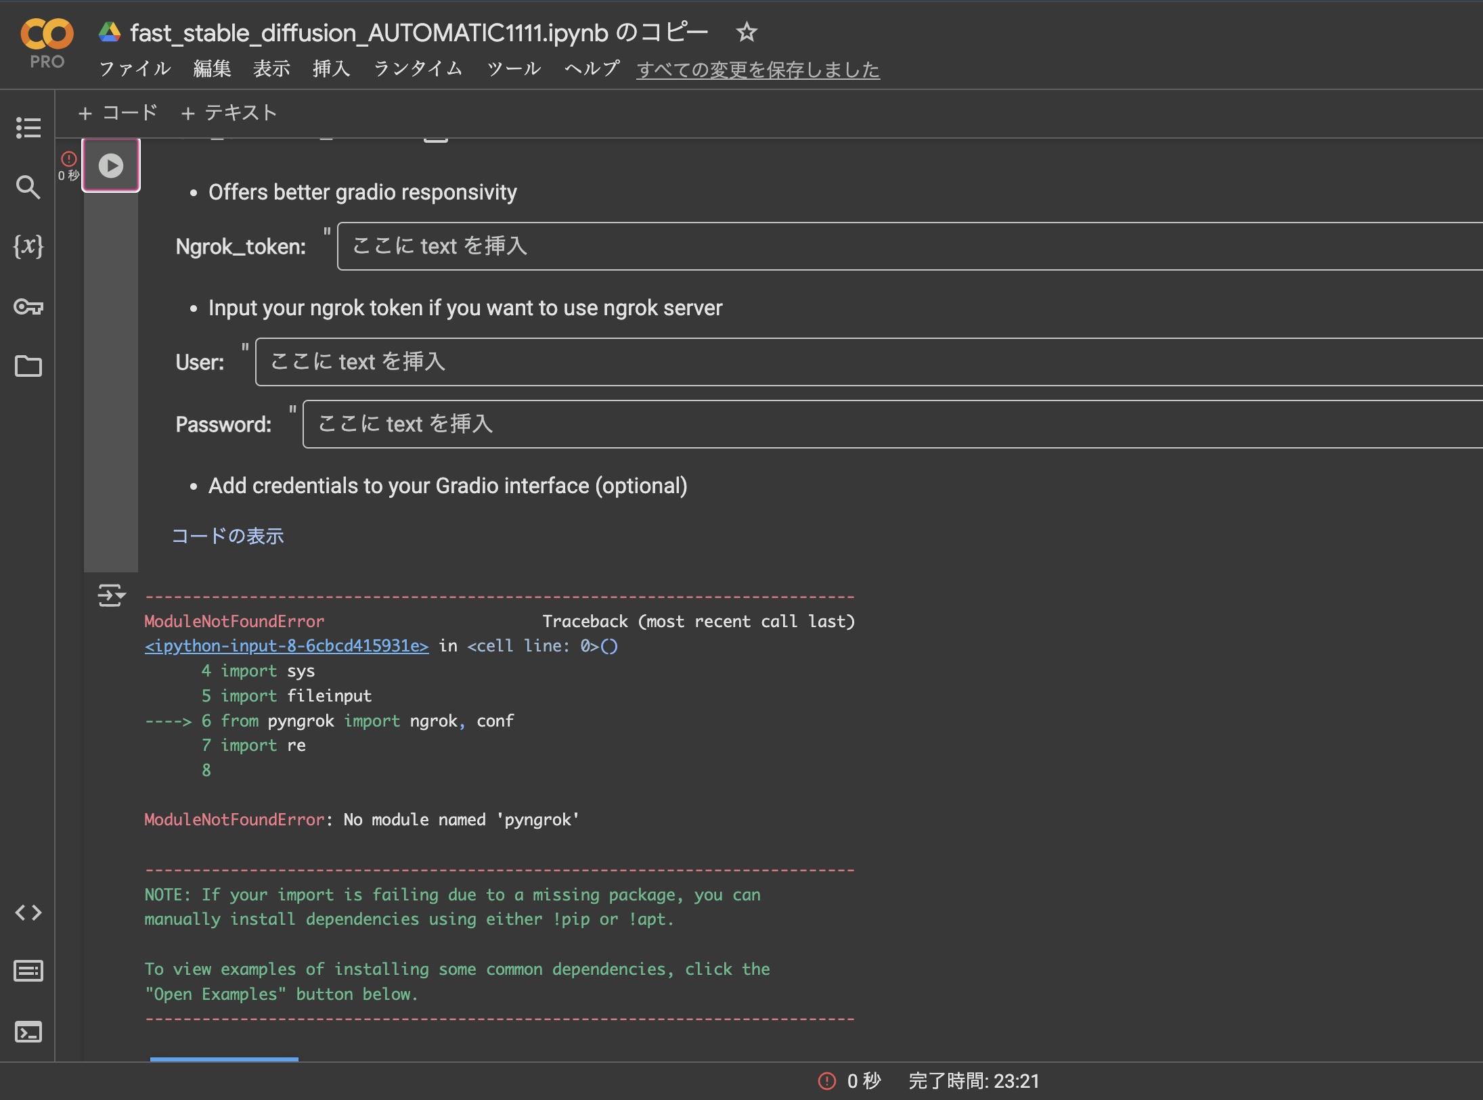Click the cell error status icon
1483x1100 pixels.
69,159
